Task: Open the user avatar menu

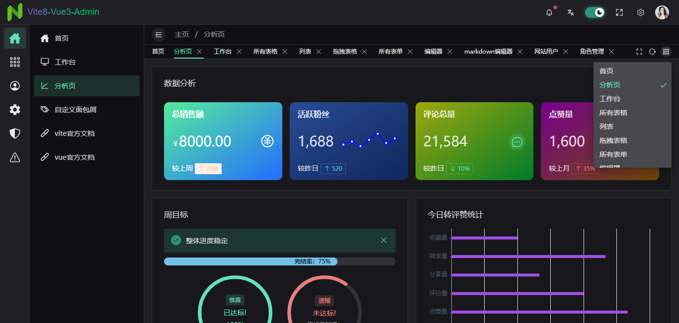Action: click(662, 12)
